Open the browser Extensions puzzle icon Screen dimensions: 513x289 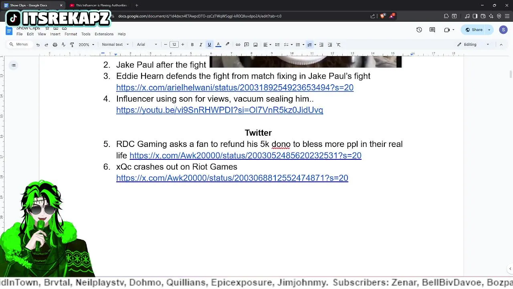click(446, 16)
